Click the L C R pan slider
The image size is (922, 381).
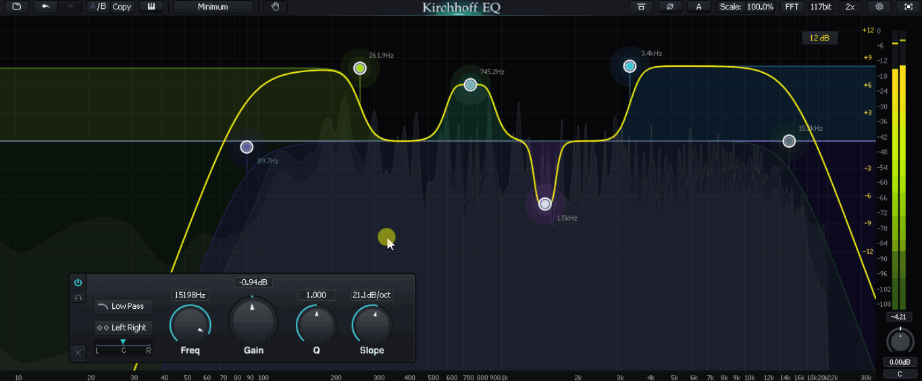click(123, 347)
